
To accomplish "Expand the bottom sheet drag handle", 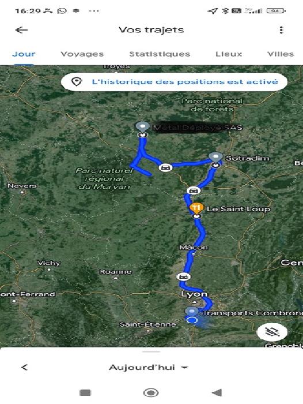I will pyautogui.click(x=151, y=351).
